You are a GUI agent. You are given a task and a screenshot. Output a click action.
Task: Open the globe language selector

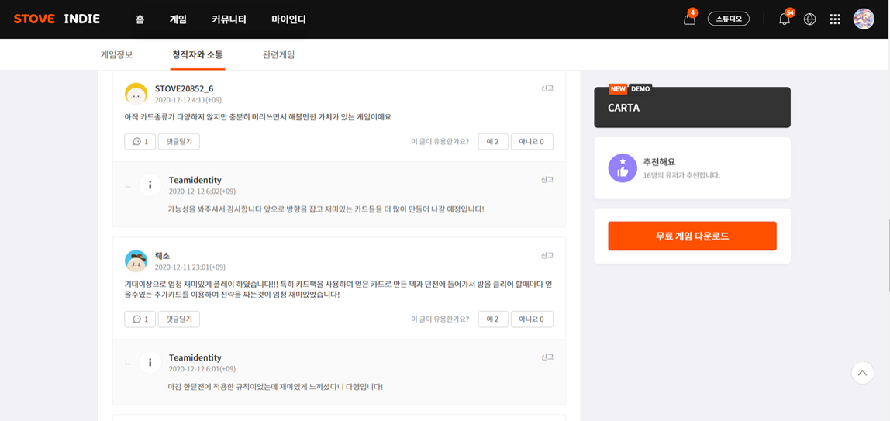[x=810, y=19]
